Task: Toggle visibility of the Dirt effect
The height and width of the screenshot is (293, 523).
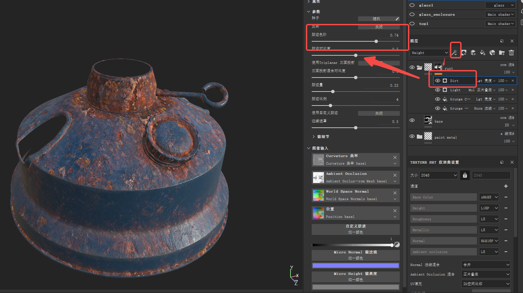Action: pyautogui.click(x=438, y=81)
